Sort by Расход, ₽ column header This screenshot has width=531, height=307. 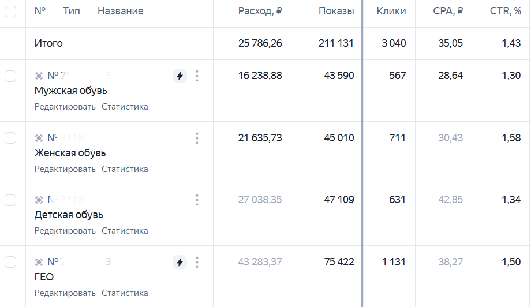260,11
